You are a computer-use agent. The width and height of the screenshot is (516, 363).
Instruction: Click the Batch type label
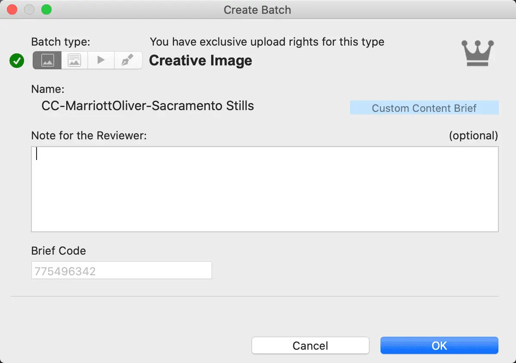(61, 42)
